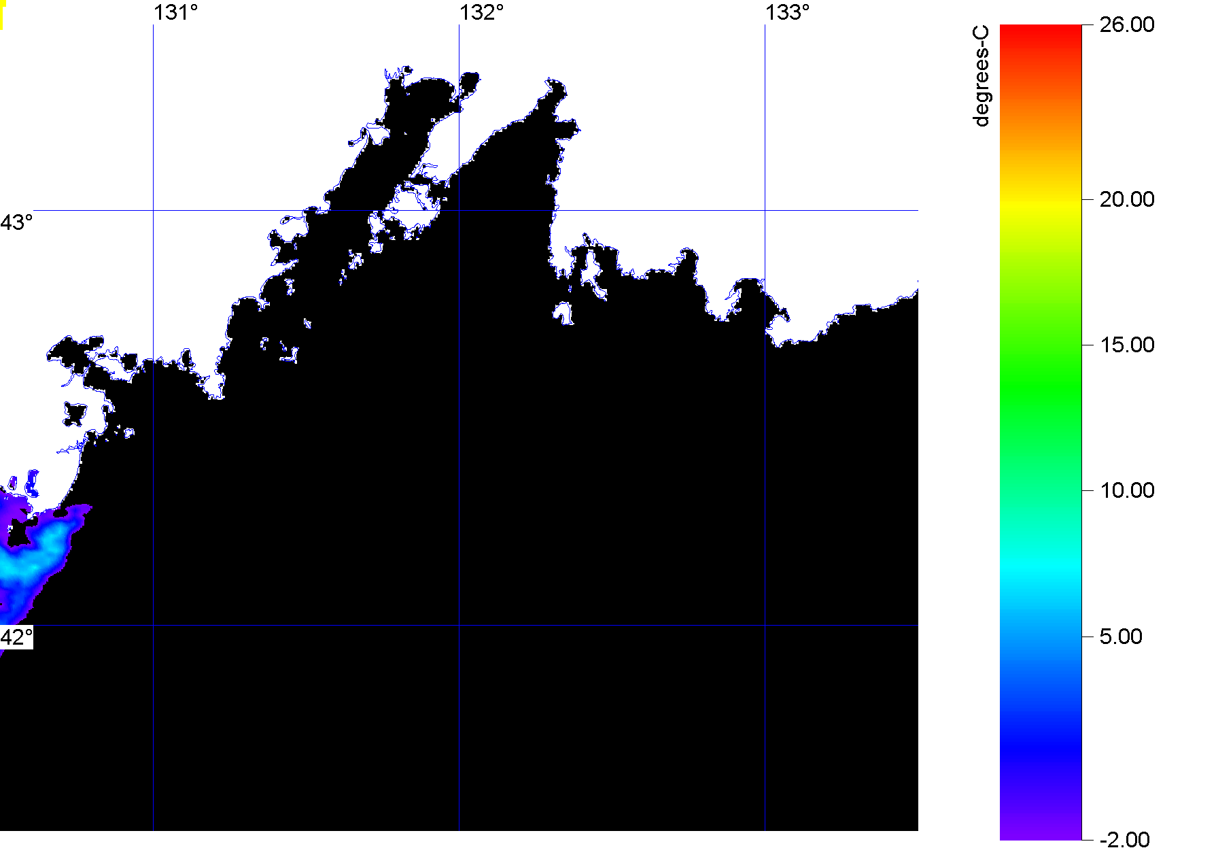The width and height of the screenshot is (1216, 865).
Task: Click the degrees-C colorbar unit label
Action: (x=982, y=76)
